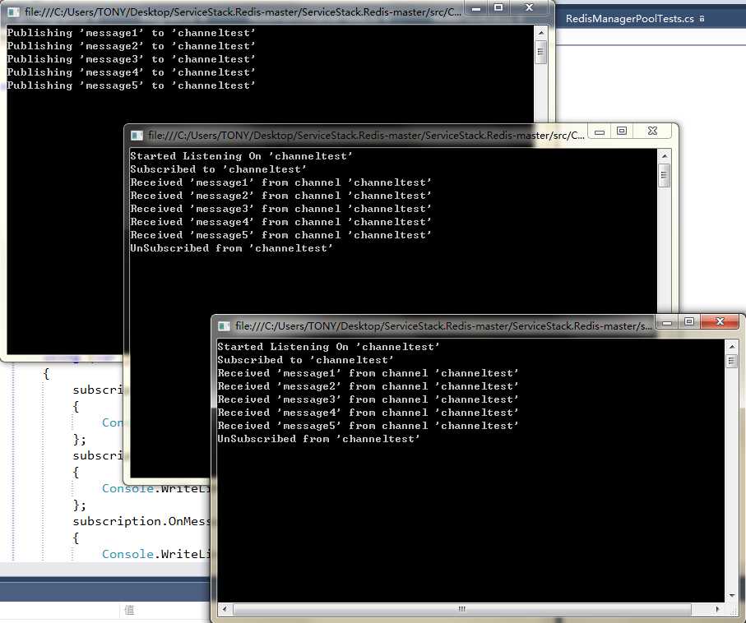Click the scrollbar thumb in publisher console
746x623 pixels.
tap(540, 52)
